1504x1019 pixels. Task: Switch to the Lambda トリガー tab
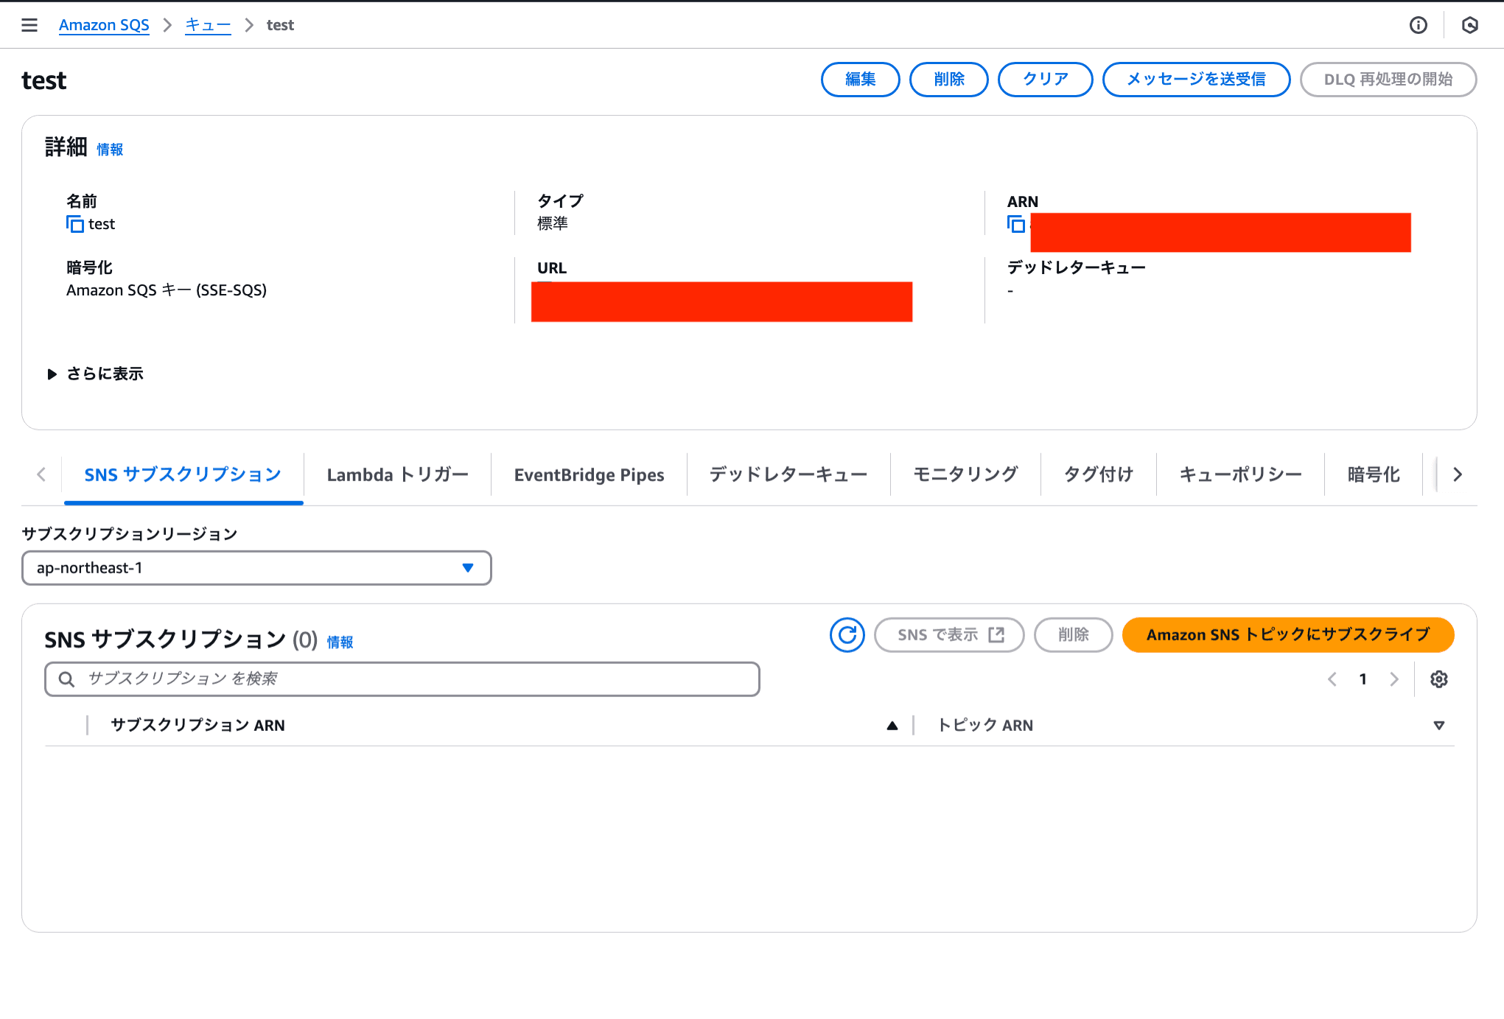[x=397, y=475]
